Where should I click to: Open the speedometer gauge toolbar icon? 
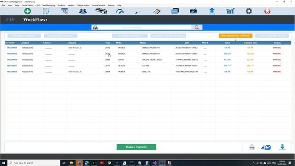point(120,11)
